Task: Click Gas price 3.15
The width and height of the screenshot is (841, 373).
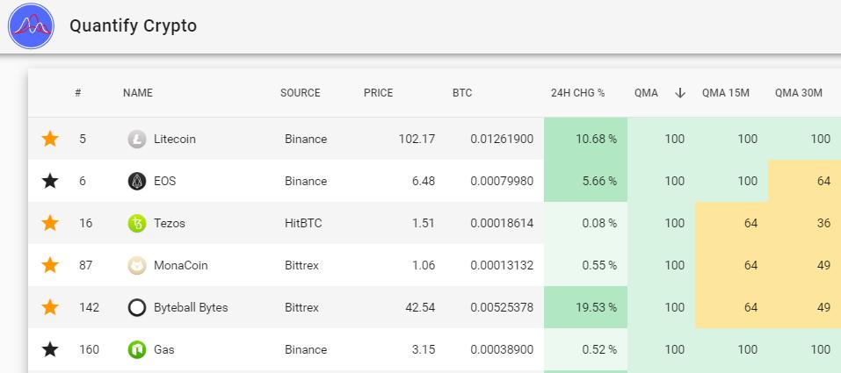Action: tap(424, 349)
